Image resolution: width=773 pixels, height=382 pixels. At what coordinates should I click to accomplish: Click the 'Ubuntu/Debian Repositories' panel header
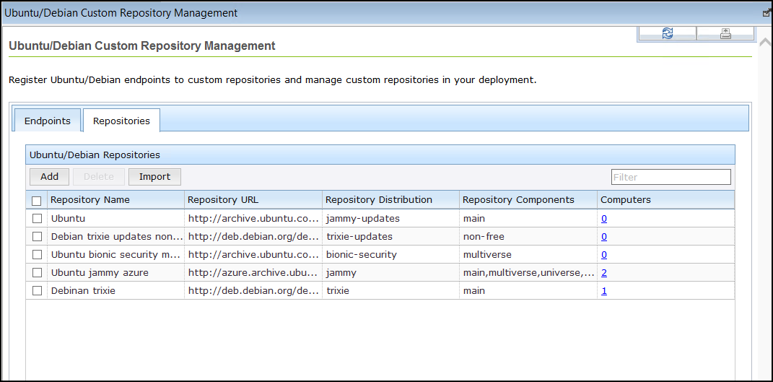click(380, 155)
